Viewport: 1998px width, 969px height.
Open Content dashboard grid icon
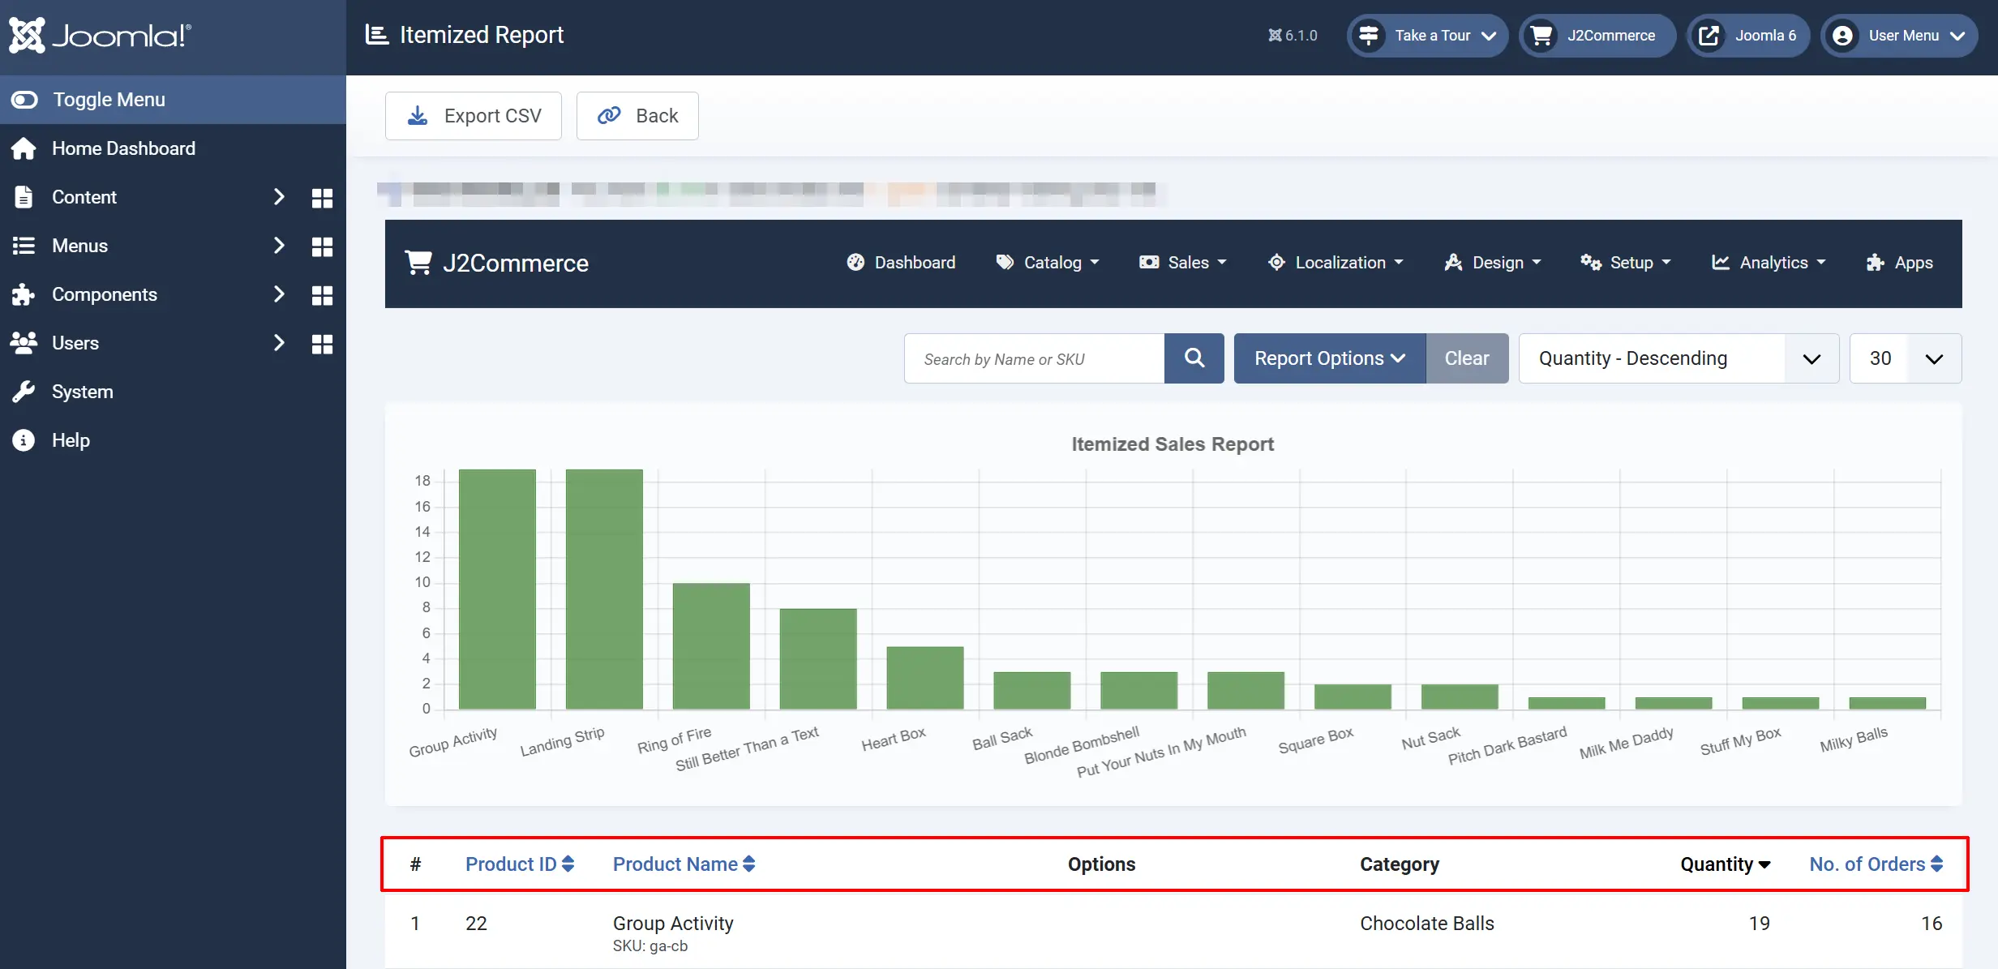coord(322,198)
